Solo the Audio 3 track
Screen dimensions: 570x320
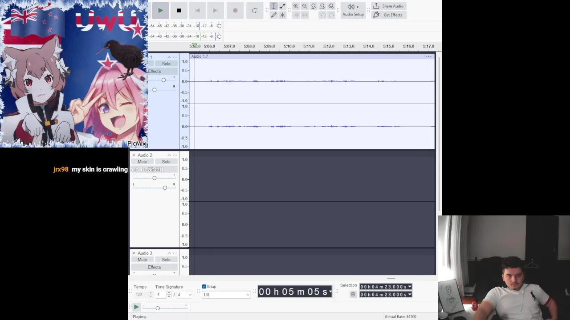click(166, 260)
